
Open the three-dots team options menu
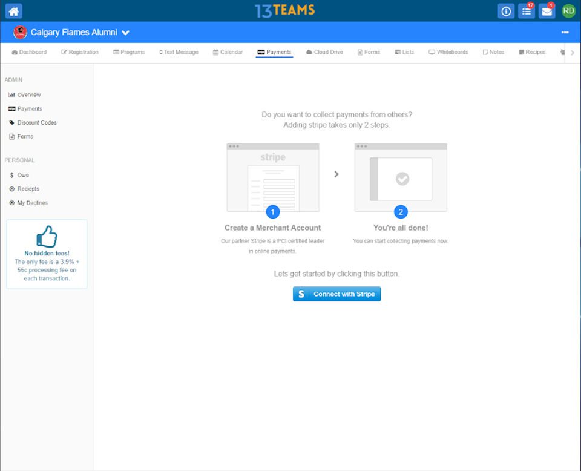(x=565, y=32)
